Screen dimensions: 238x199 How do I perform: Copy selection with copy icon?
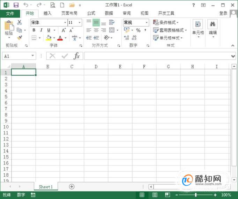(19, 30)
